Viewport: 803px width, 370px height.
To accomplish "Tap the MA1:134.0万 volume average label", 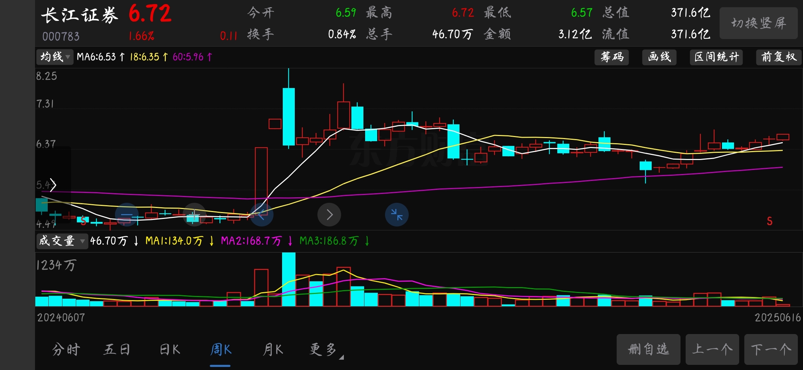I will [179, 241].
